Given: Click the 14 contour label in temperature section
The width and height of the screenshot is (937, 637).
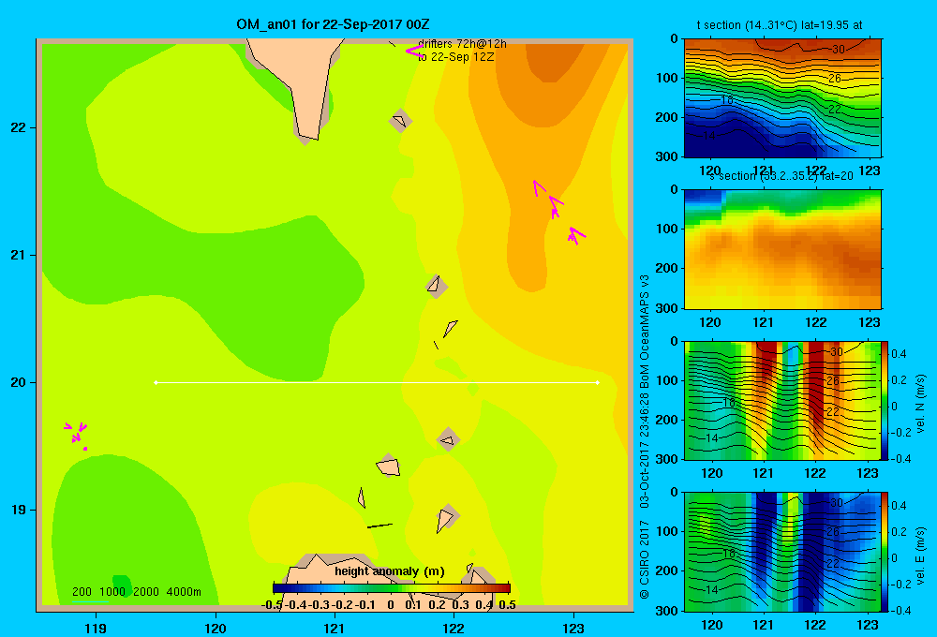Looking at the screenshot, I should (708, 136).
